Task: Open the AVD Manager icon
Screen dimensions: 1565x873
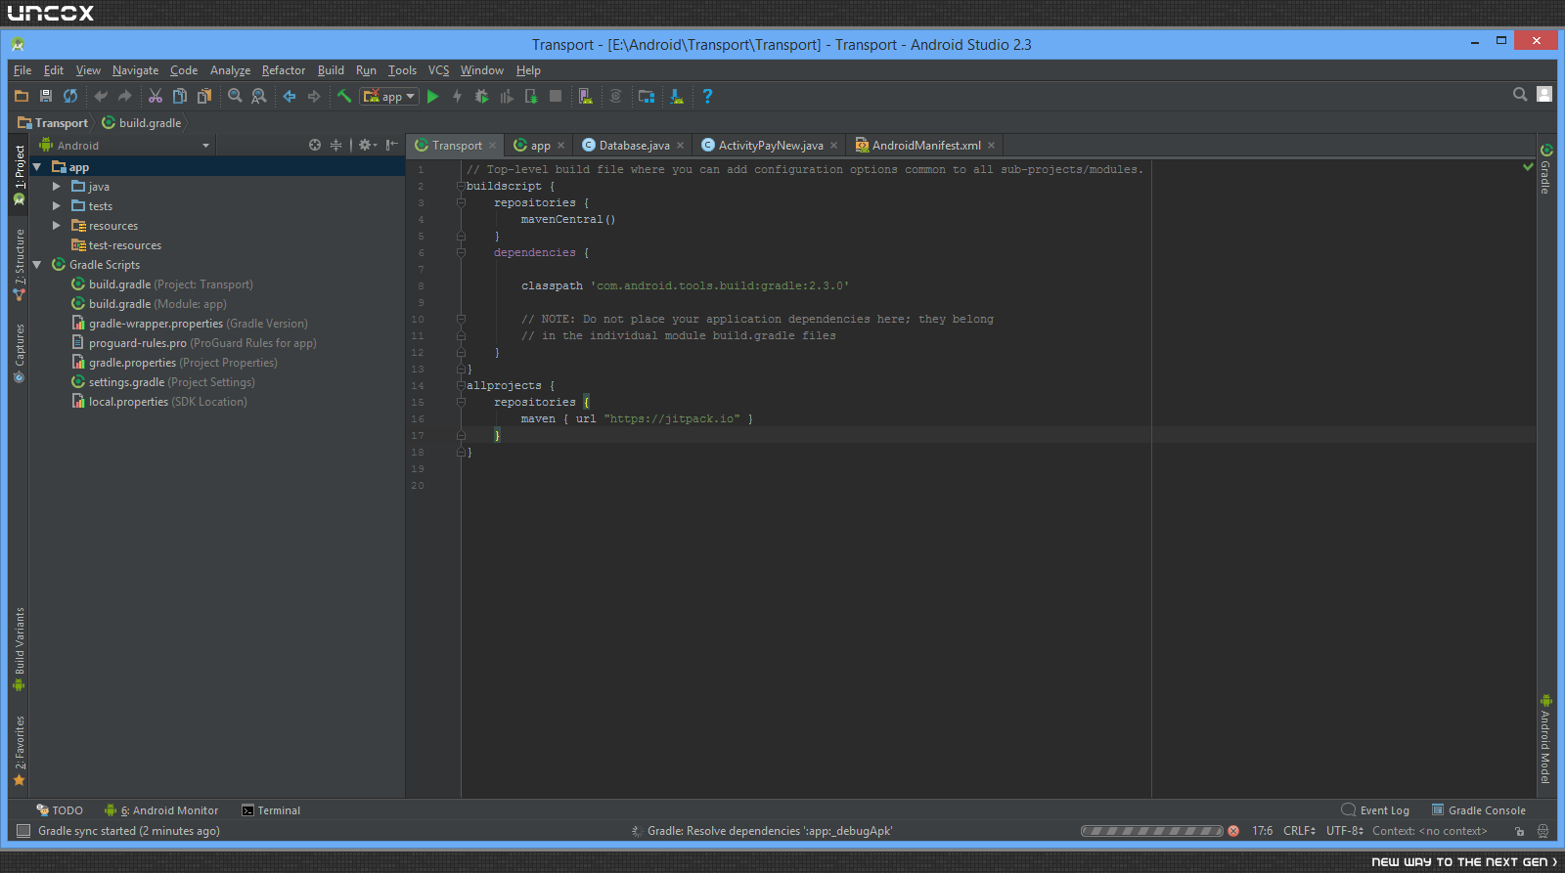Action: click(585, 96)
